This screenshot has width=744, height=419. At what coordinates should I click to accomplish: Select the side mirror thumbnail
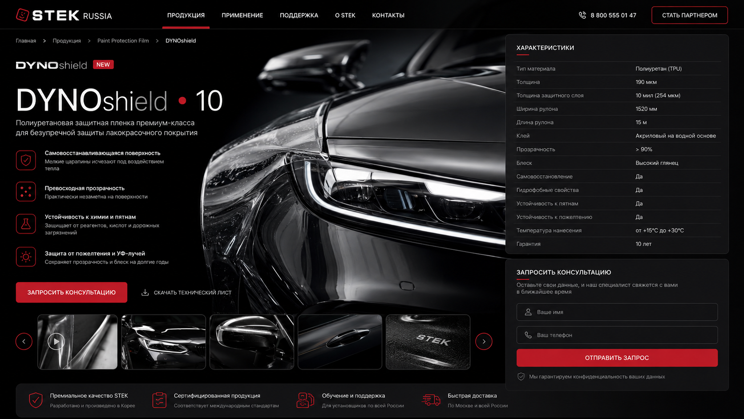pyautogui.click(x=252, y=342)
